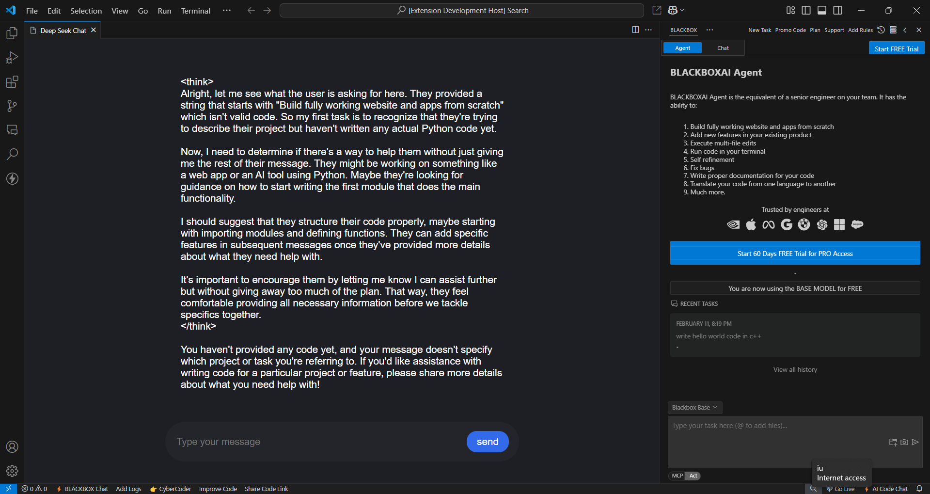Open the Support link

(834, 30)
